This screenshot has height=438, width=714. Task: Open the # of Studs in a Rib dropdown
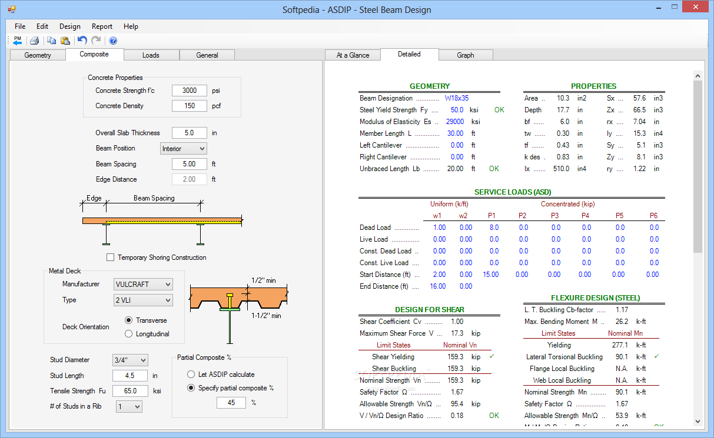129,406
